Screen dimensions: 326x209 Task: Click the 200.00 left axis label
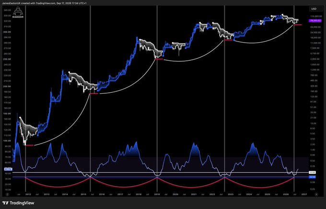(x=7, y=86)
